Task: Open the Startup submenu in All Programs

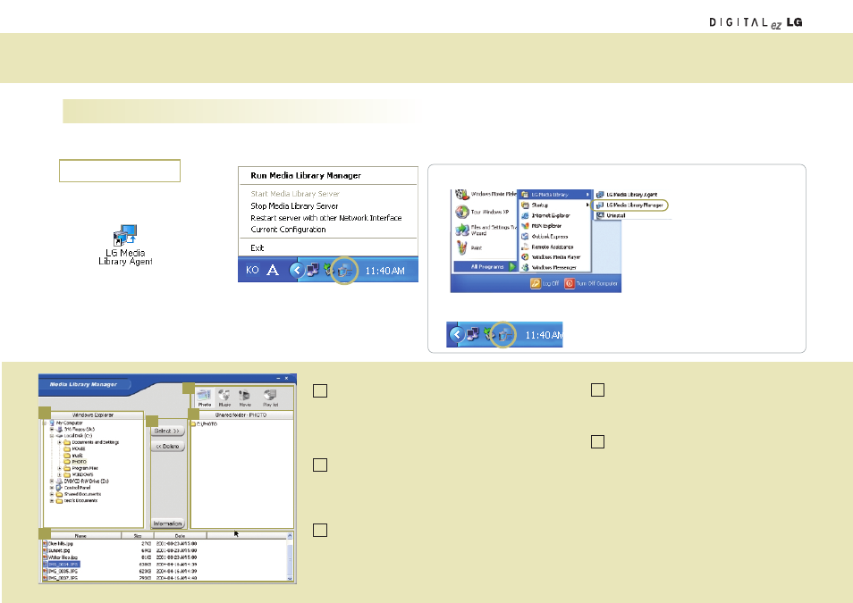Action: tap(554, 205)
